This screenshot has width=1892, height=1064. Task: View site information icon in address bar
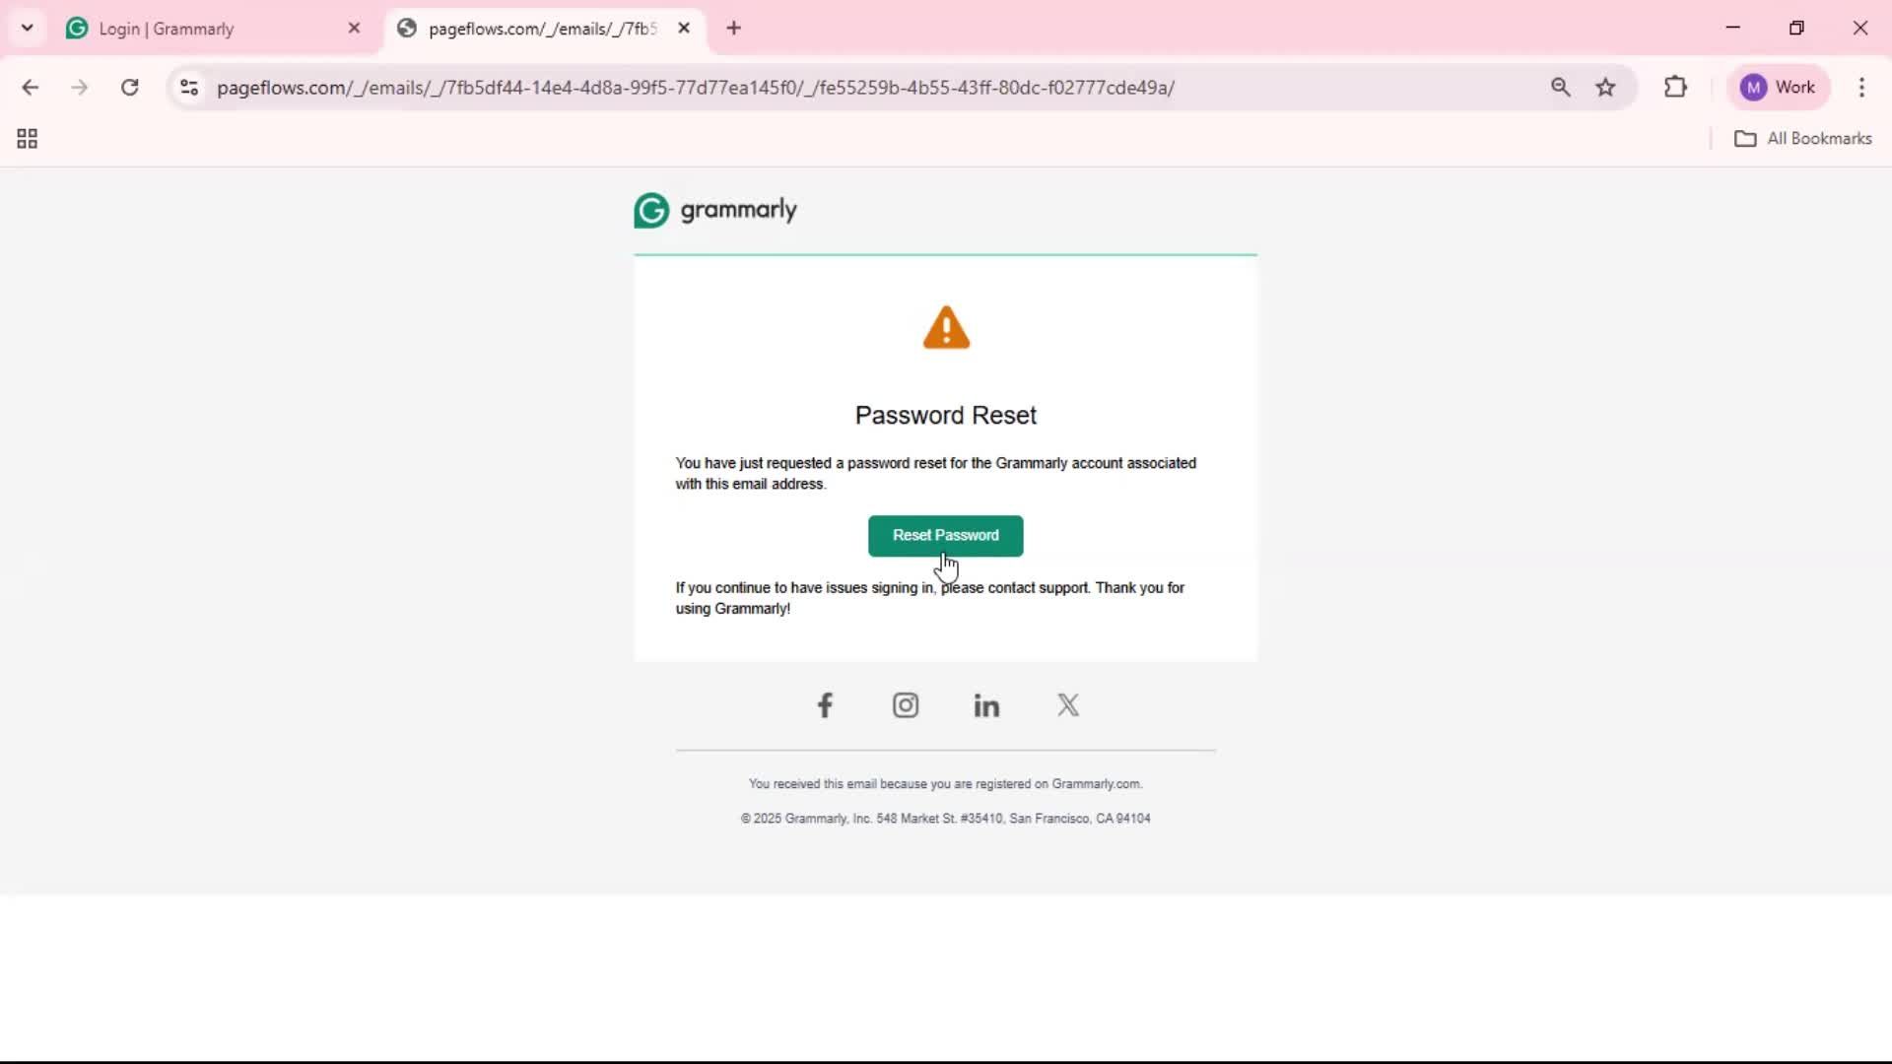pos(189,88)
